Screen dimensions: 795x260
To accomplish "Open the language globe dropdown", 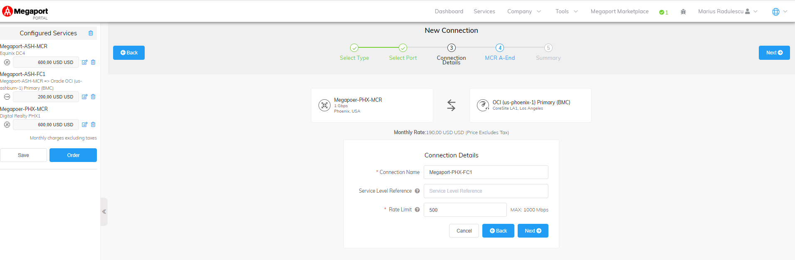I will 779,12.
